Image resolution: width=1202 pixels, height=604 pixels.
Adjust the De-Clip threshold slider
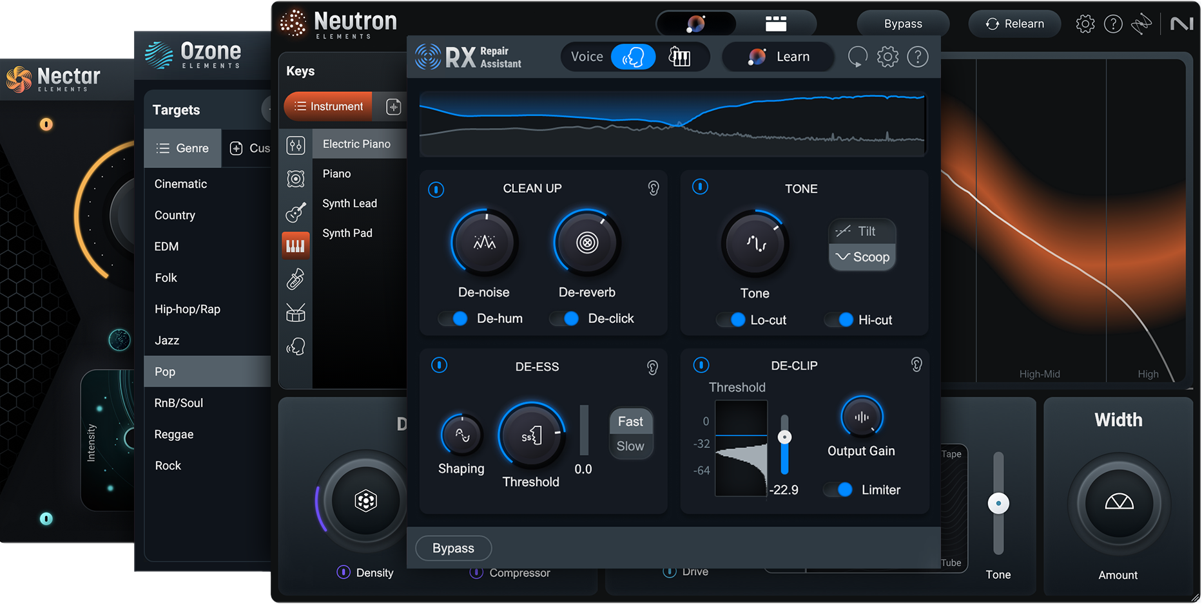point(785,437)
